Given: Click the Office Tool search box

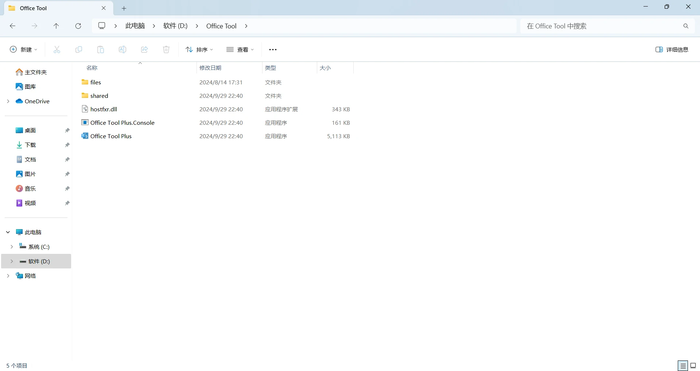Looking at the screenshot, I should (602, 26).
